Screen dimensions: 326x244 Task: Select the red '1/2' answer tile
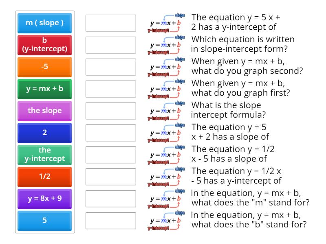point(44,177)
